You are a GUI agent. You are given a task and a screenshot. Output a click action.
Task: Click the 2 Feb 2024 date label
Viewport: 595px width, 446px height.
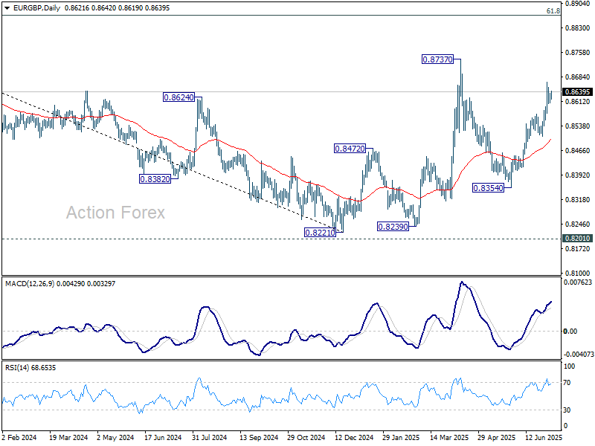point(19,437)
